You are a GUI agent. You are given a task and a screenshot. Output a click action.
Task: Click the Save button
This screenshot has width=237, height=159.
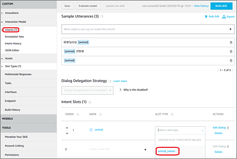tap(67, 6)
